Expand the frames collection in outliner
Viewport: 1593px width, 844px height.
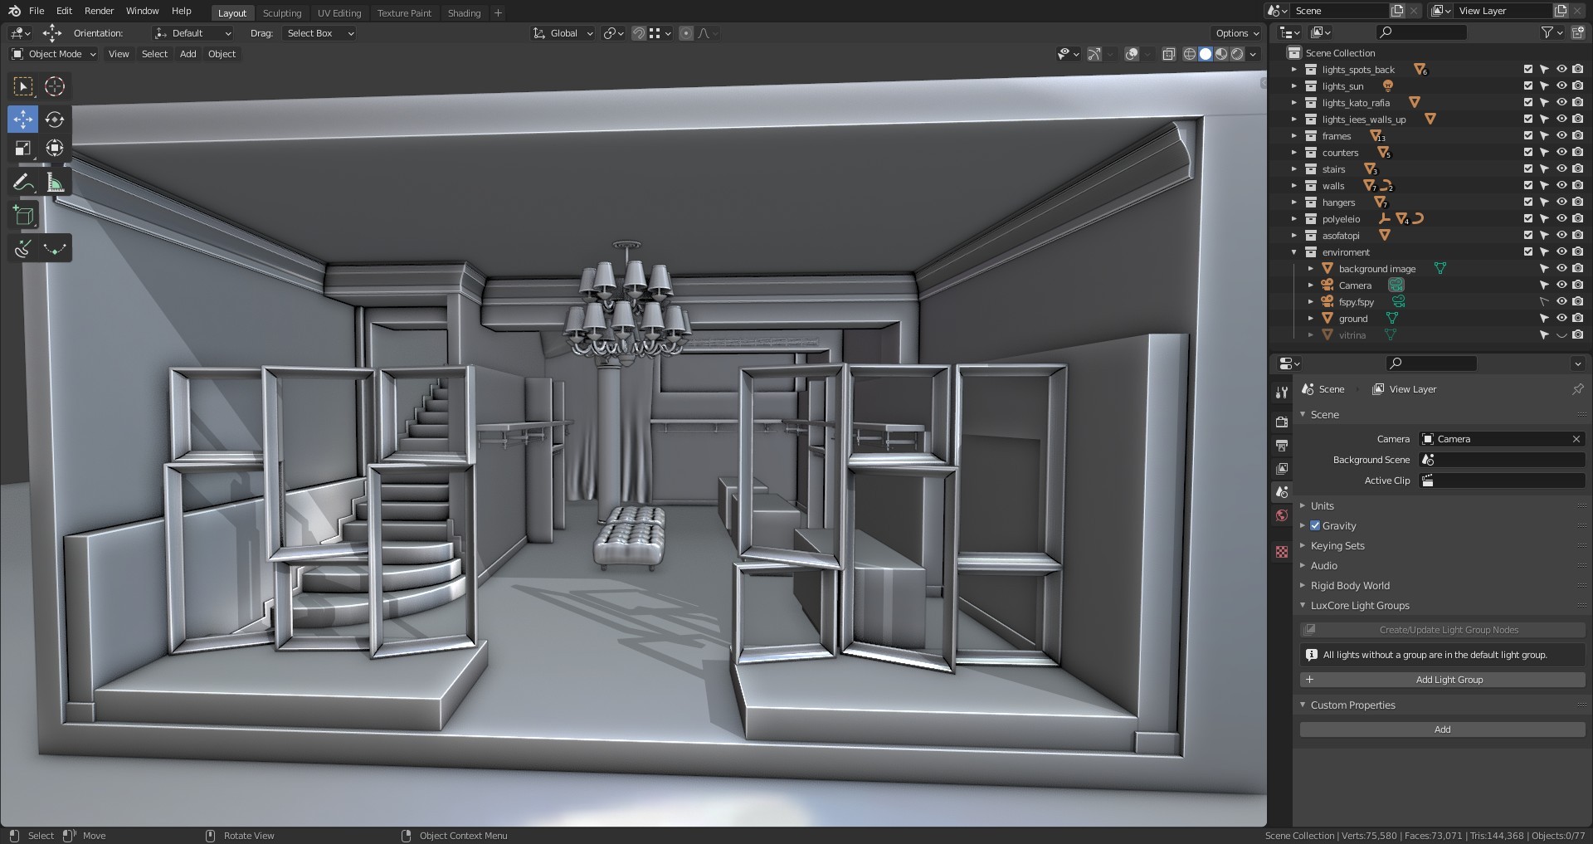click(x=1293, y=136)
